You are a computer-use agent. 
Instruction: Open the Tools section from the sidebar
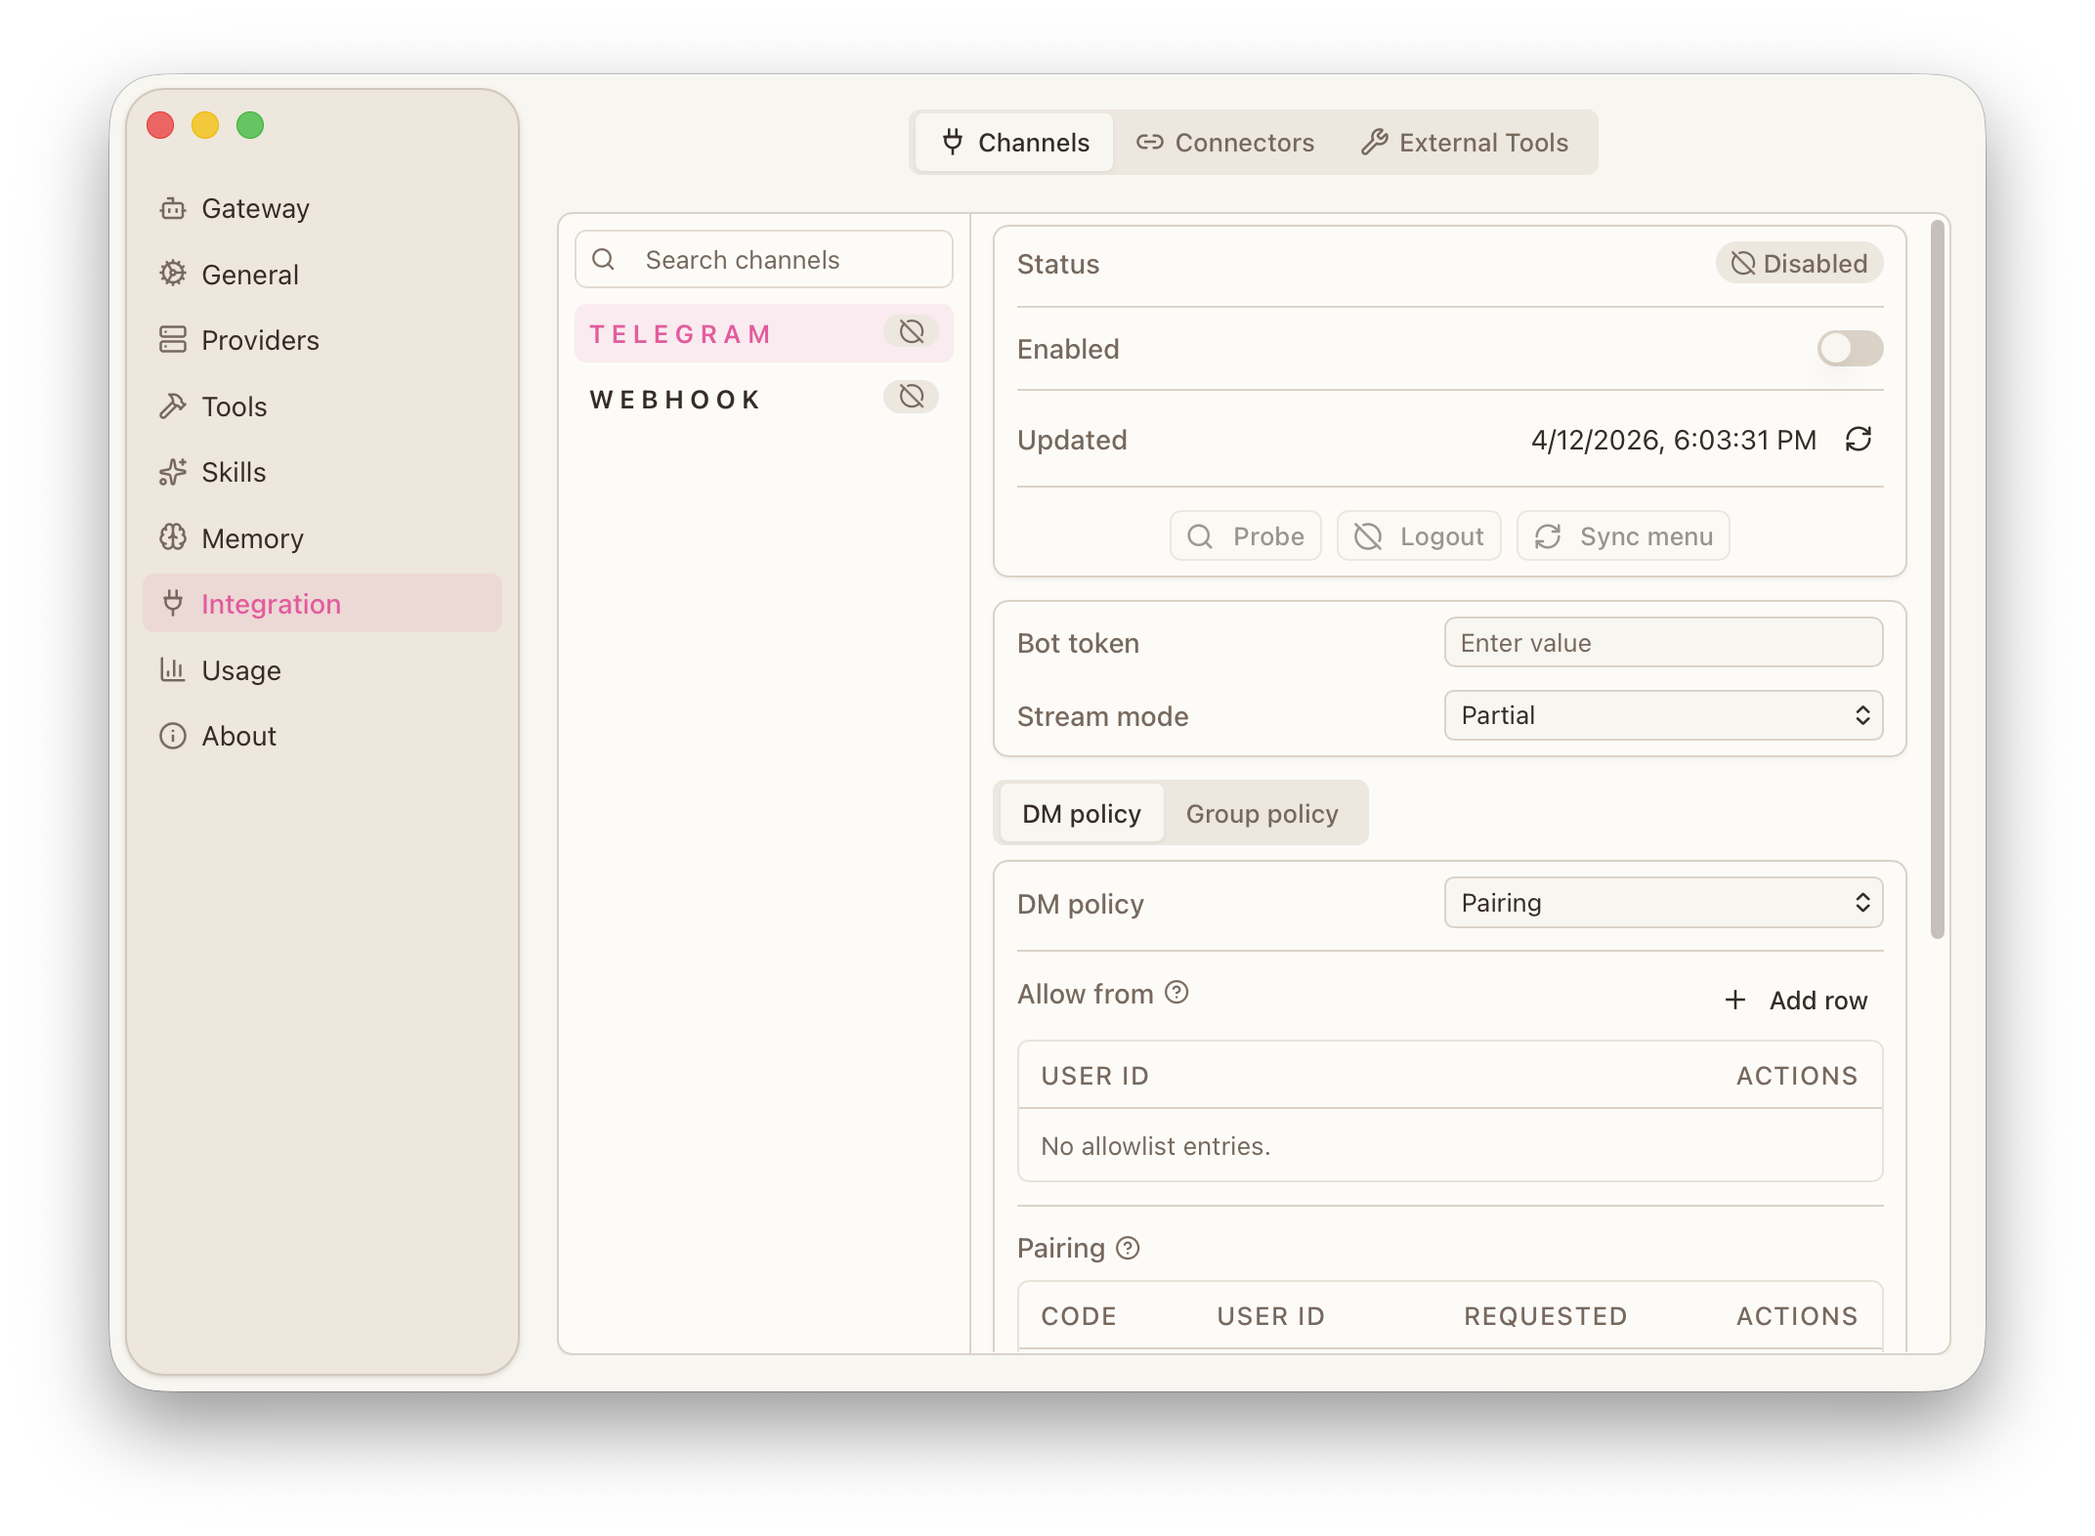tap(234, 405)
